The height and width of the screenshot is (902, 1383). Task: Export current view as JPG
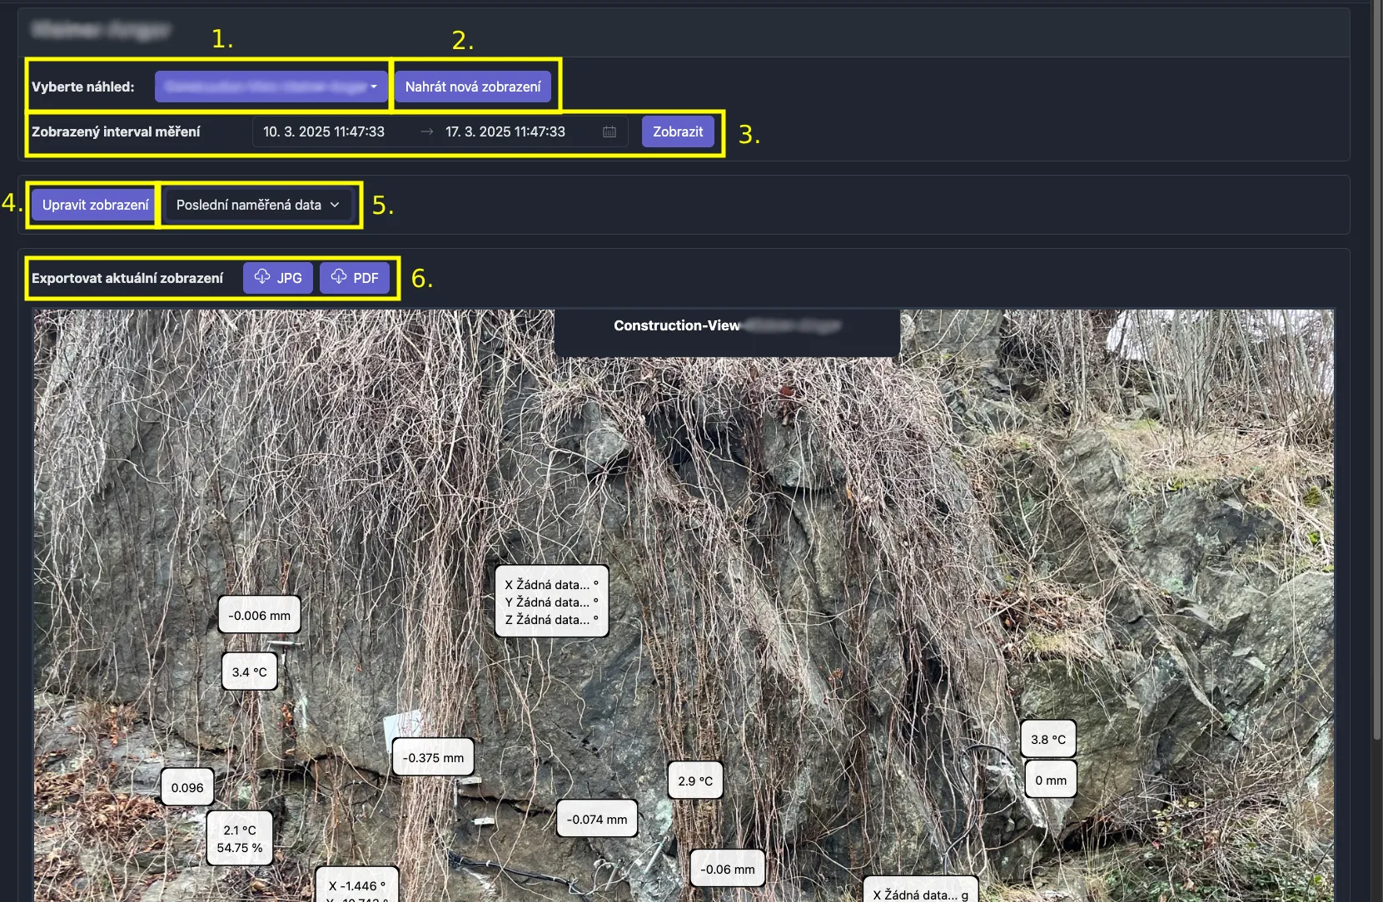[x=278, y=278]
